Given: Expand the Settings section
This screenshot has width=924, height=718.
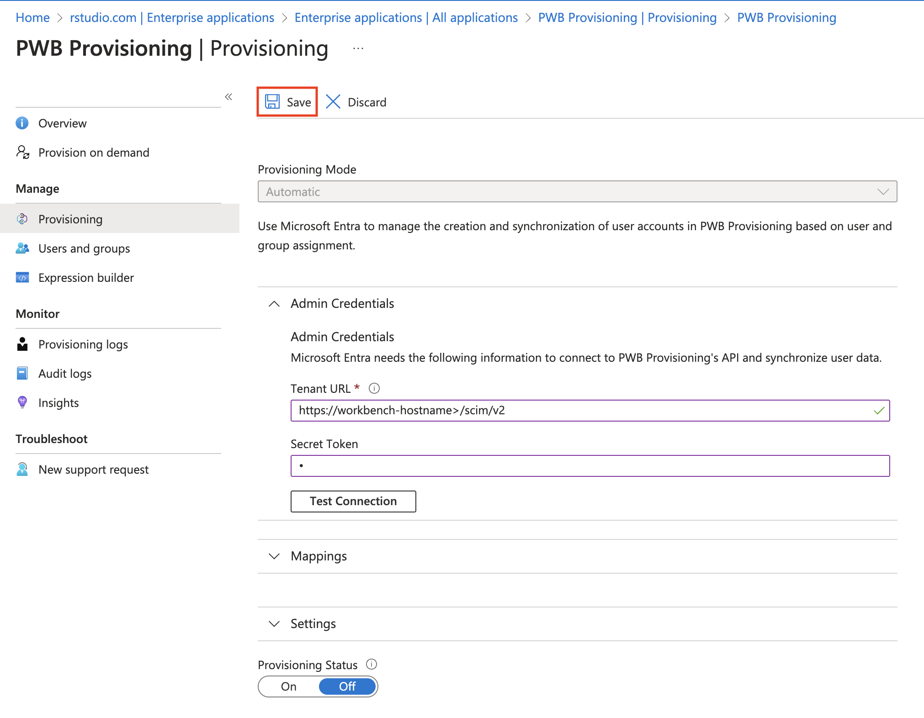Looking at the screenshot, I should (274, 623).
